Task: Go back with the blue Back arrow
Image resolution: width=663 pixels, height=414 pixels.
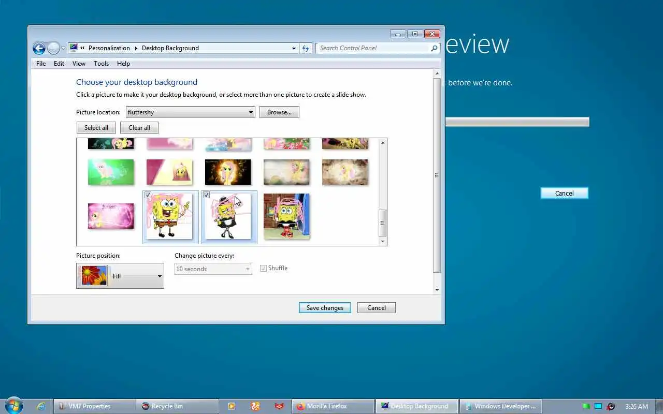Action: click(x=39, y=48)
